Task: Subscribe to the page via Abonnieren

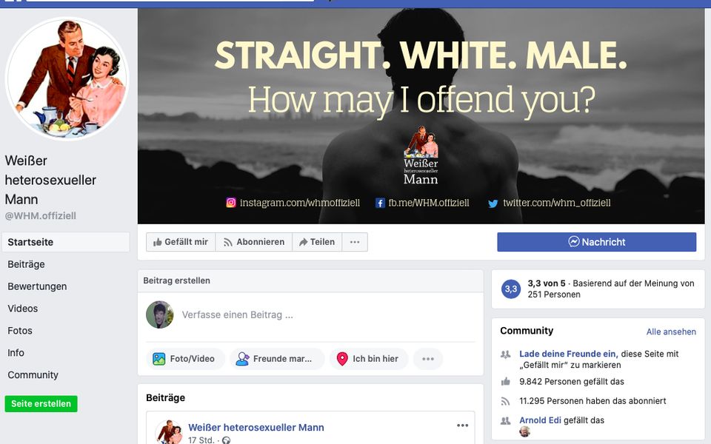Action: tap(253, 242)
